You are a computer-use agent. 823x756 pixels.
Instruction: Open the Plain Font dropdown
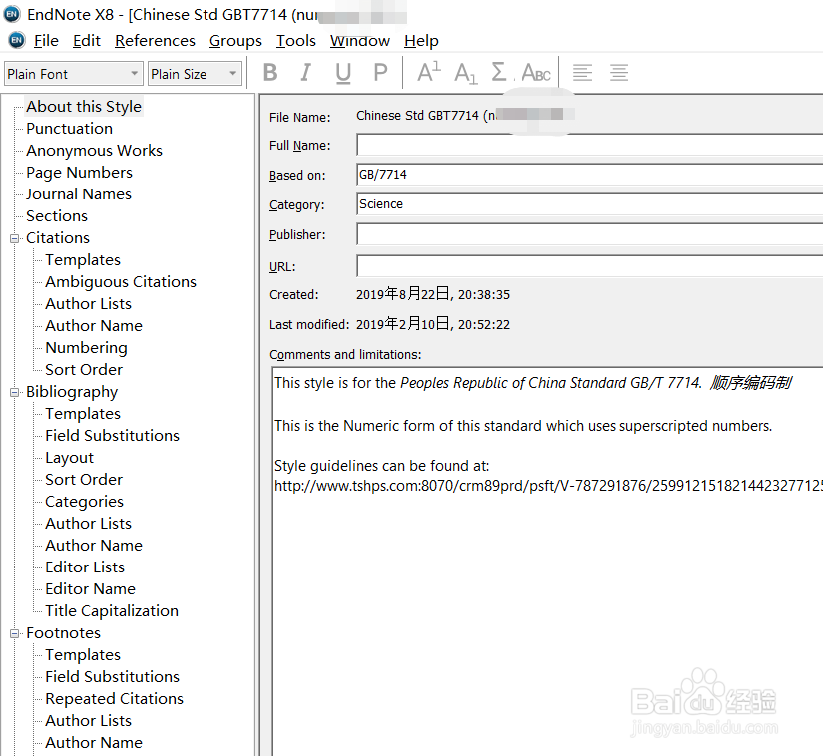pos(74,74)
